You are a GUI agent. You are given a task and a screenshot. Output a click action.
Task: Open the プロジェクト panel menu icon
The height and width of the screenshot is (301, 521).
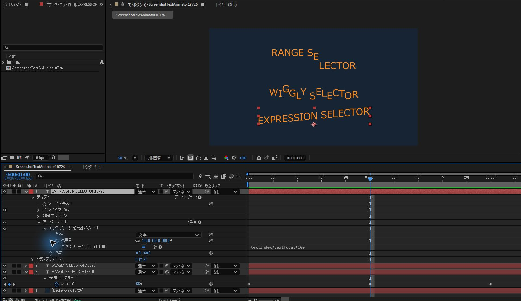coord(26,5)
